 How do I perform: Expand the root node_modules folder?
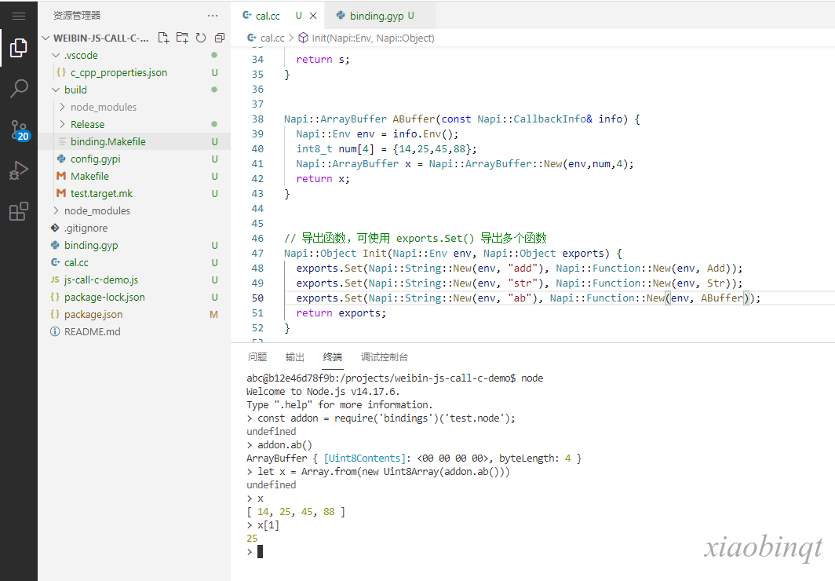(x=97, y=210)
